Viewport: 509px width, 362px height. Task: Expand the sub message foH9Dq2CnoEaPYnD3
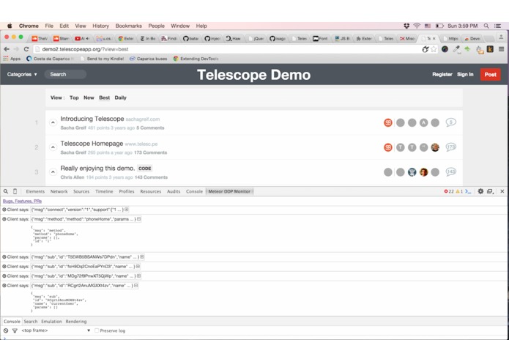[x=138, y=266]
